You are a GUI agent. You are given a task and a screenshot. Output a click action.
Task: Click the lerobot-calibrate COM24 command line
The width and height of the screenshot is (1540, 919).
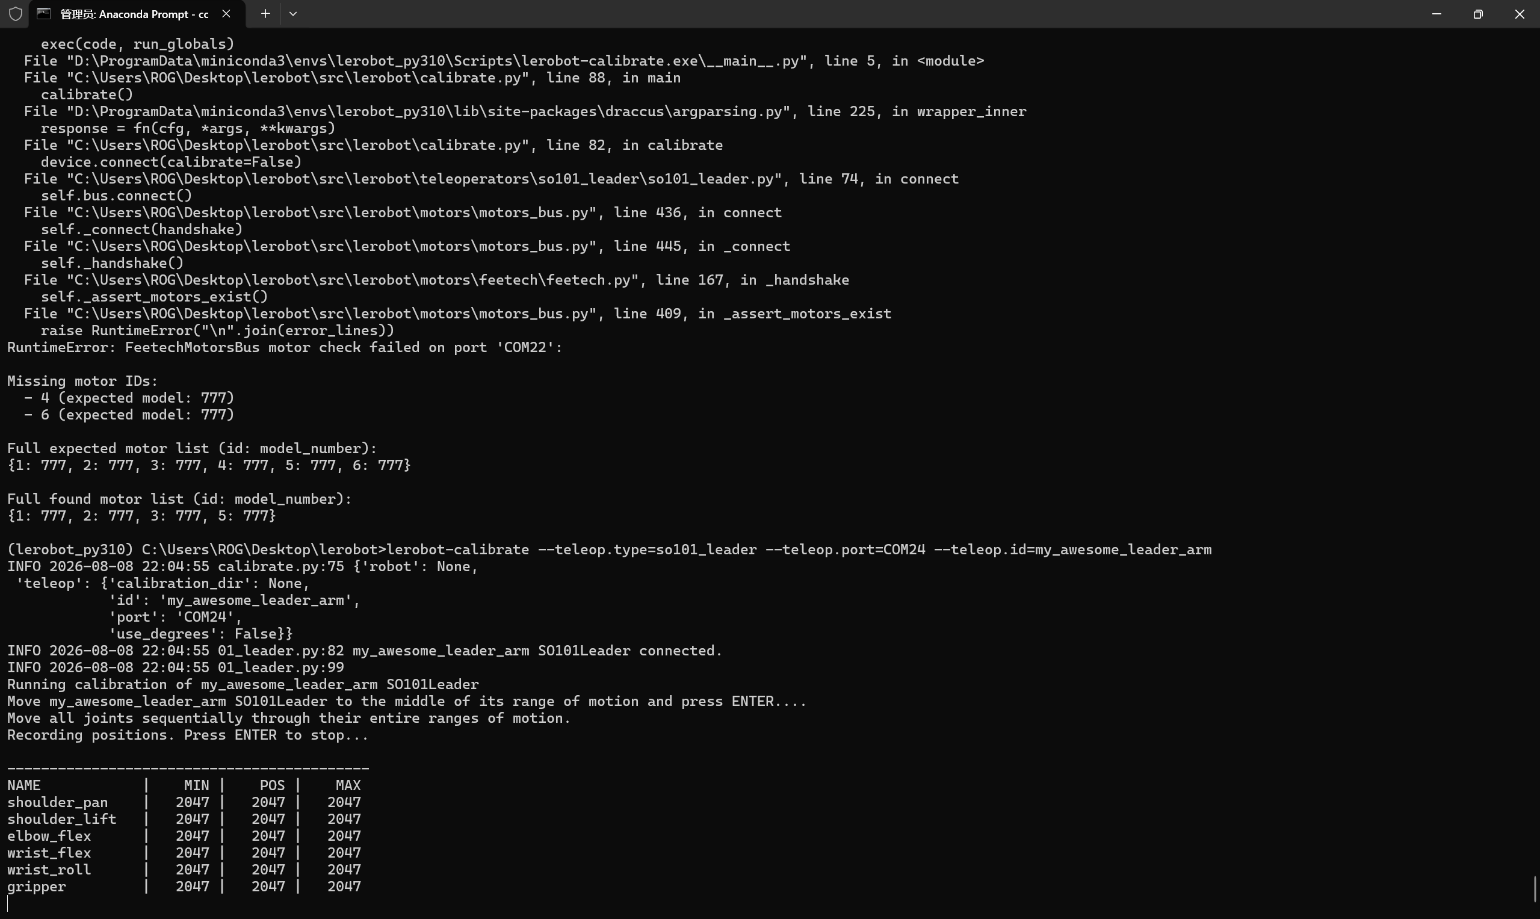[x=609, y=550]
